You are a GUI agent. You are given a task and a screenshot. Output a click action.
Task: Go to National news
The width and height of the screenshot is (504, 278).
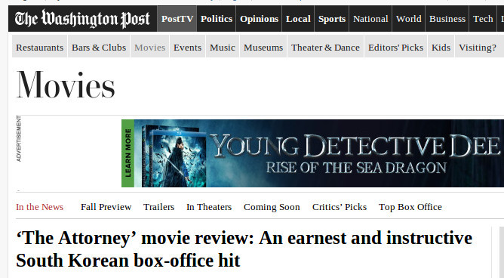click(x=370, y=19)
